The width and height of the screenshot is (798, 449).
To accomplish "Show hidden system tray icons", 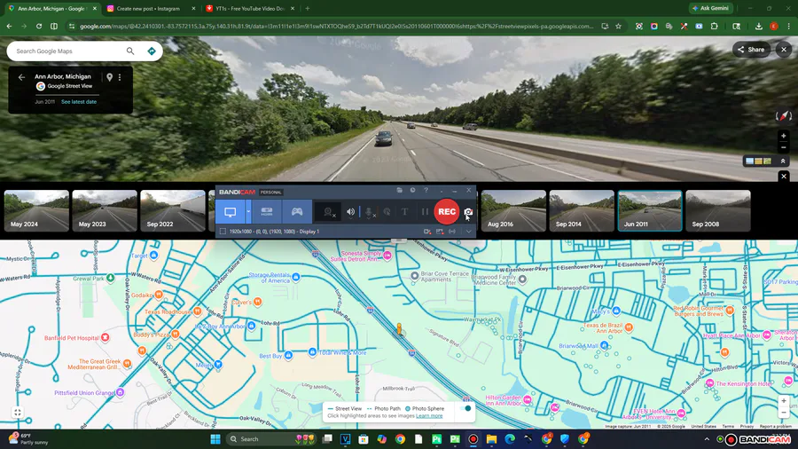I will coord(707,439).
